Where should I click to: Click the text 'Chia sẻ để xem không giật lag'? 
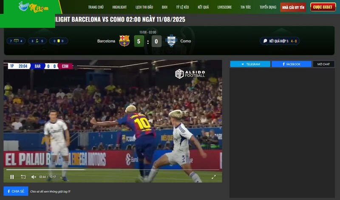tap(50, 192)
